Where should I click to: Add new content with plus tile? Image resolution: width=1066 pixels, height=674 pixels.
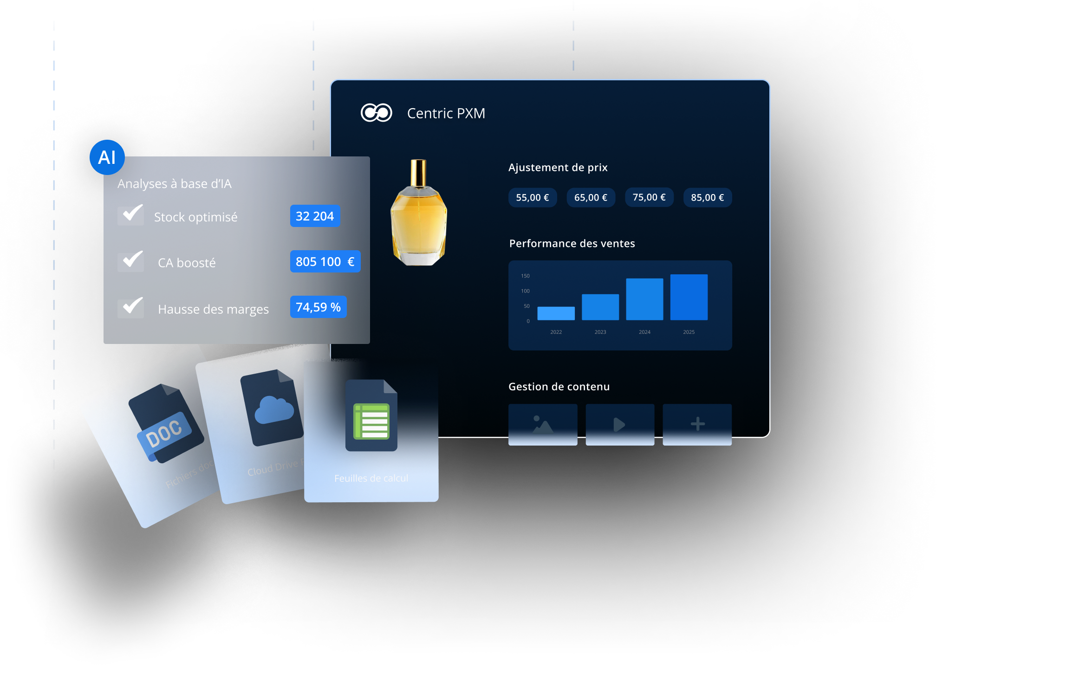697,424
